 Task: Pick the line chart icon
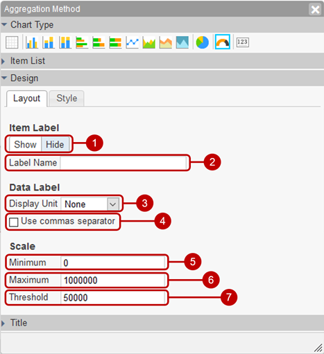[x=133, y=42]
